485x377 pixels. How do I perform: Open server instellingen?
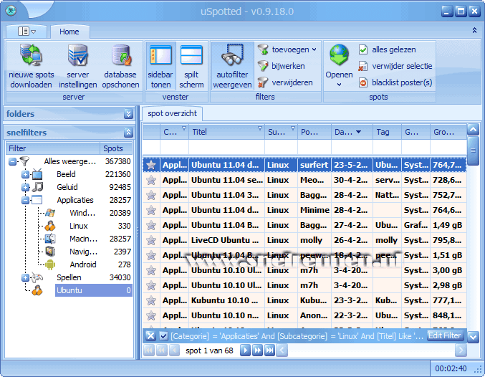tap(77, 66)
